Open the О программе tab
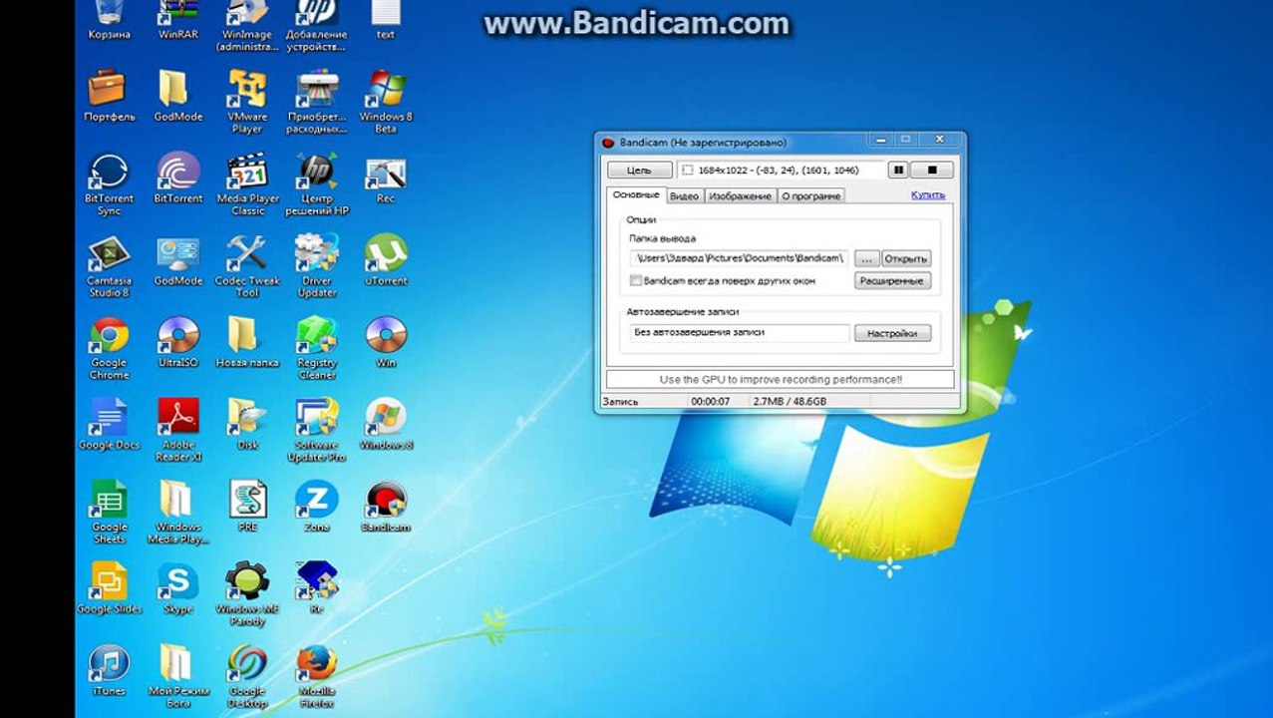 (810, 196)
